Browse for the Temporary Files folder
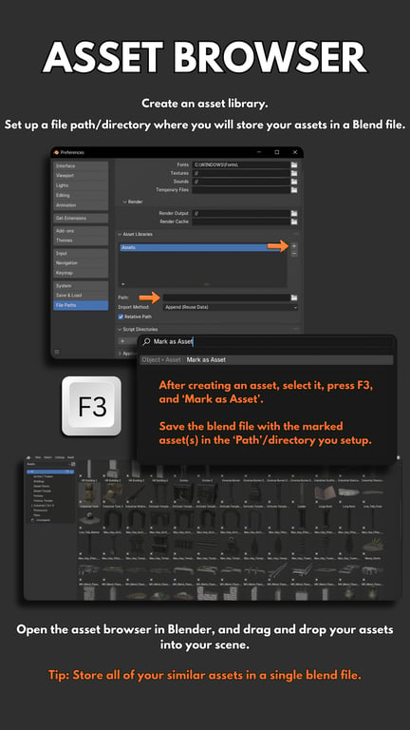The height and width of the screenshot is (730, 410). tap(294, 190)
